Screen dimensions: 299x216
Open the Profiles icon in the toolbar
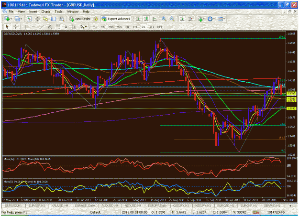17,19
